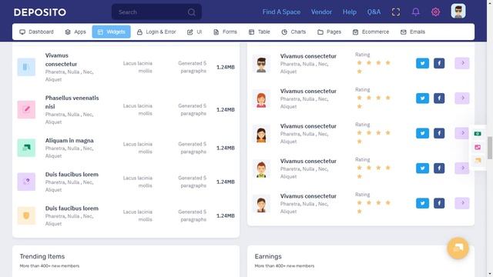
Task: Click the DEPOSITO logo
Action: 40,12
